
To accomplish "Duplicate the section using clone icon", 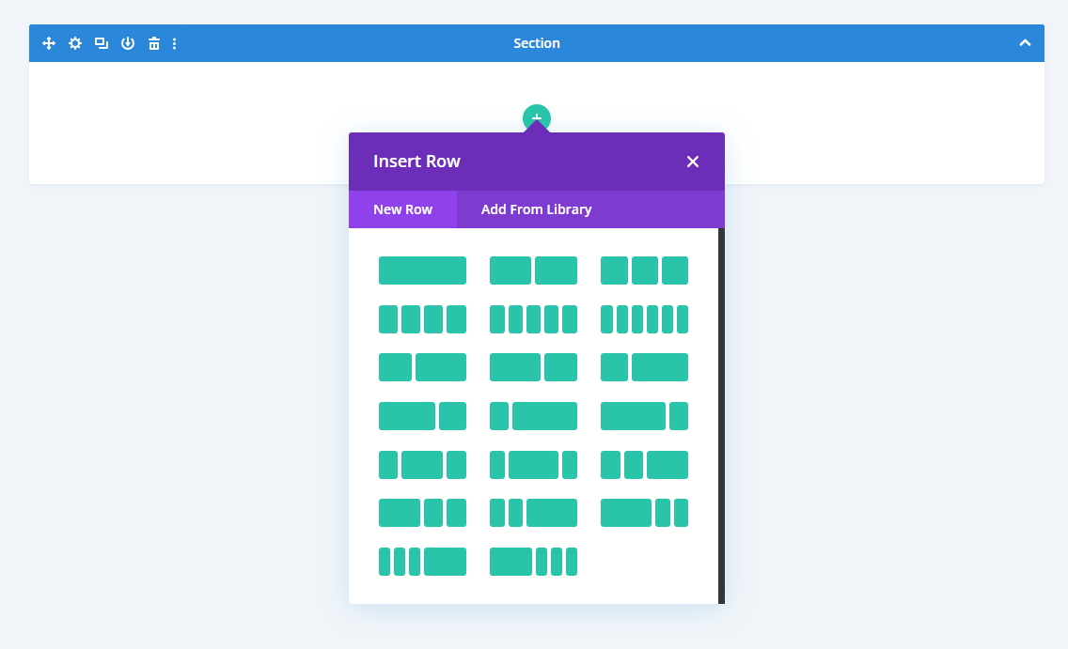I will 102,43.
